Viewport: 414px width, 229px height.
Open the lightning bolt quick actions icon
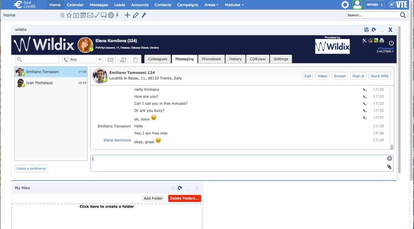tap(117, 15)
